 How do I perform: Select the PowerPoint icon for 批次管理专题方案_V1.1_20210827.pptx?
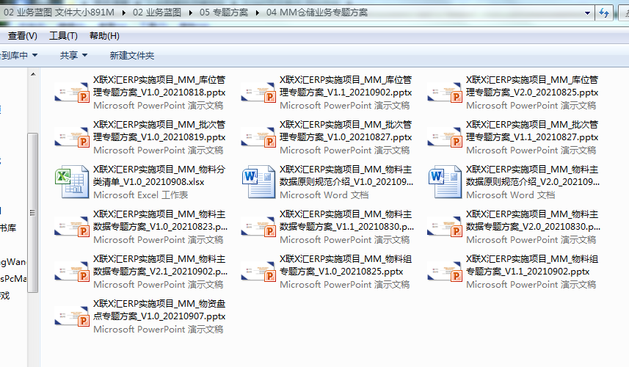(444, 137)
